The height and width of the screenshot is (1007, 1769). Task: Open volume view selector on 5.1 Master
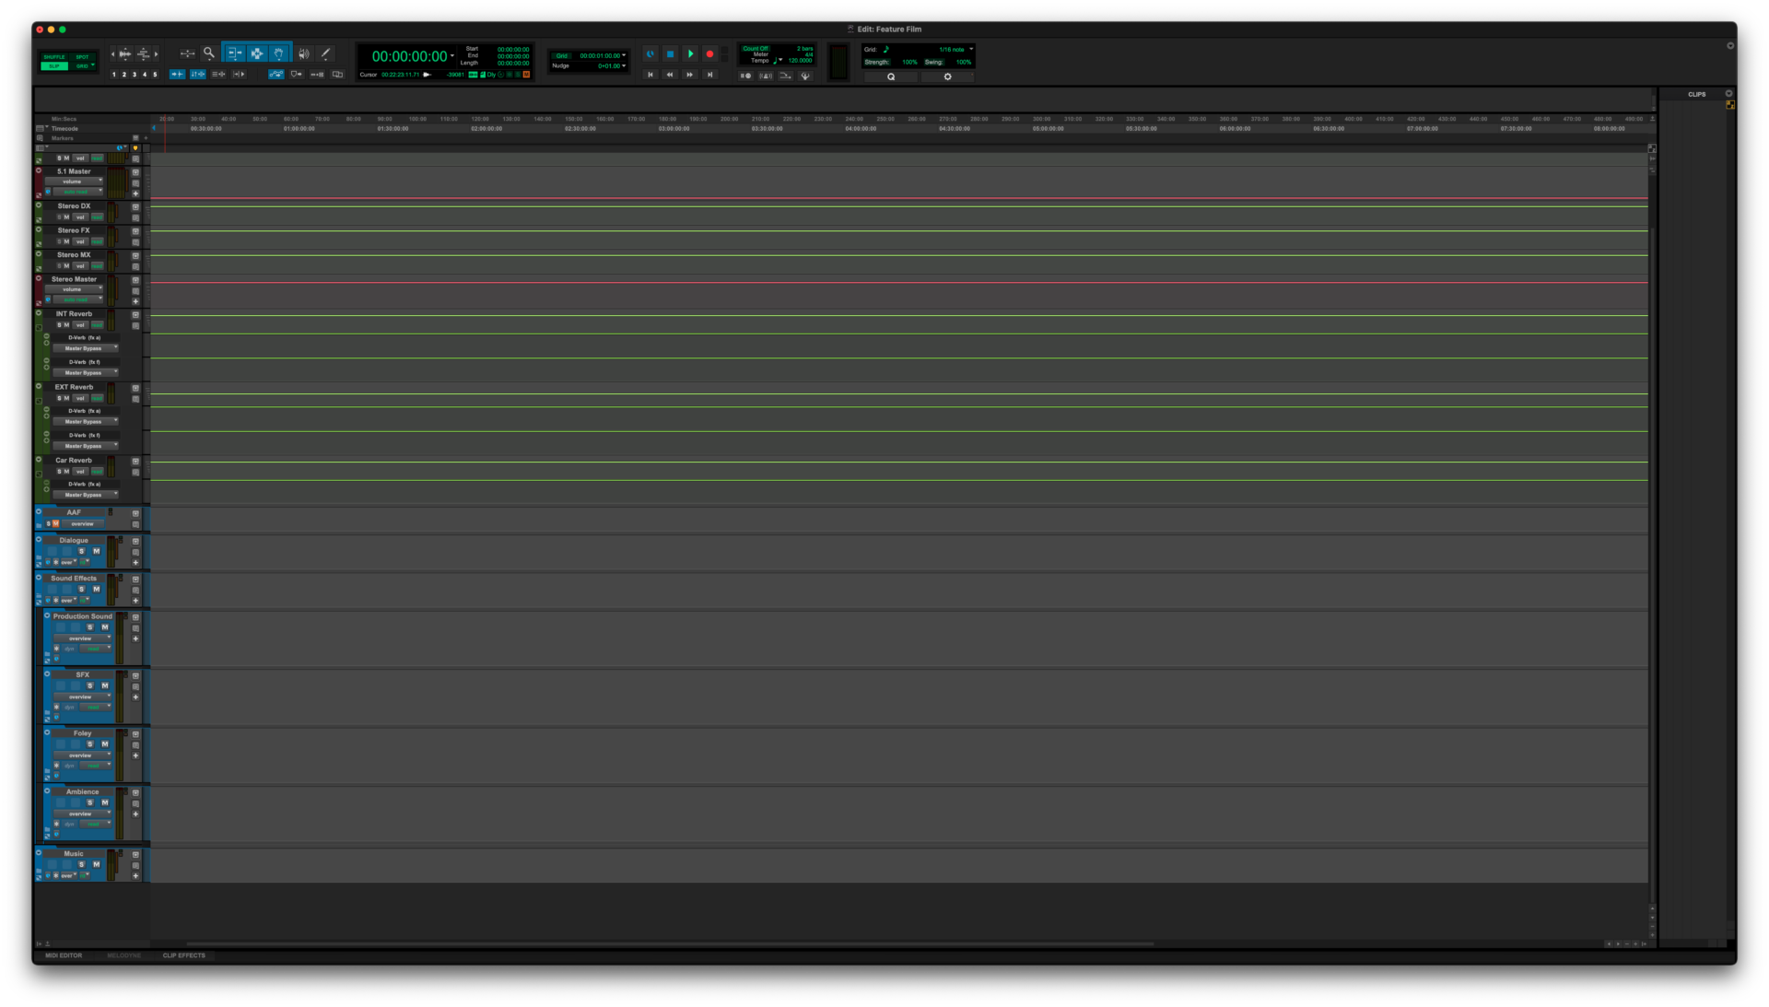pos(75,181)
